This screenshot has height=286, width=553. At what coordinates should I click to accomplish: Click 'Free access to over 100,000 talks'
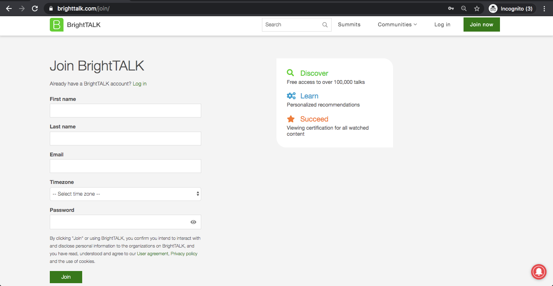point(326,82)
